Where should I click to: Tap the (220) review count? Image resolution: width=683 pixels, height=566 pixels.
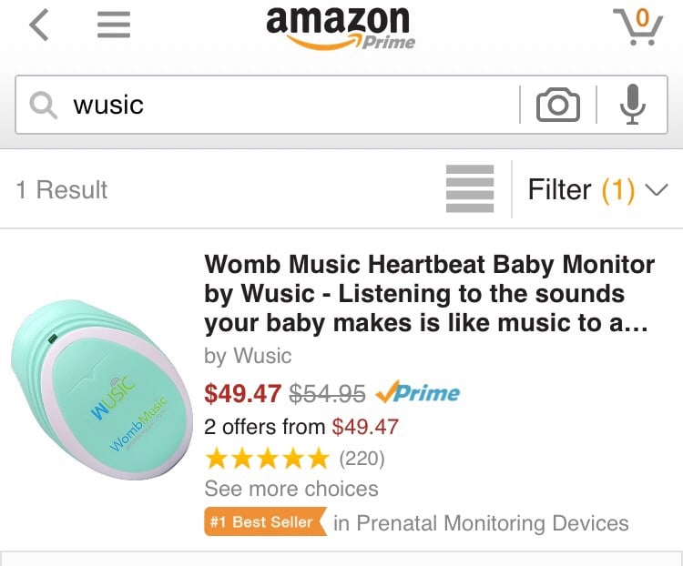coord(362,459)
